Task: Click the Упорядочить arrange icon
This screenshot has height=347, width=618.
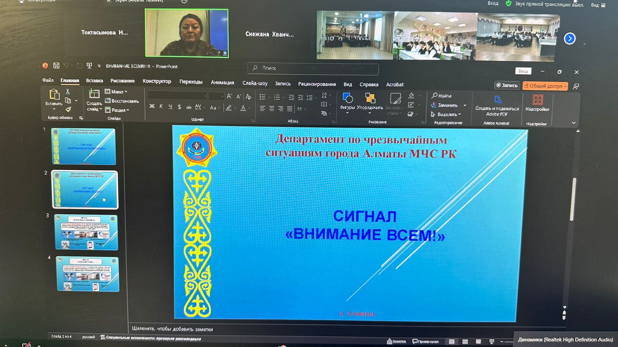Action: (370, 99)
